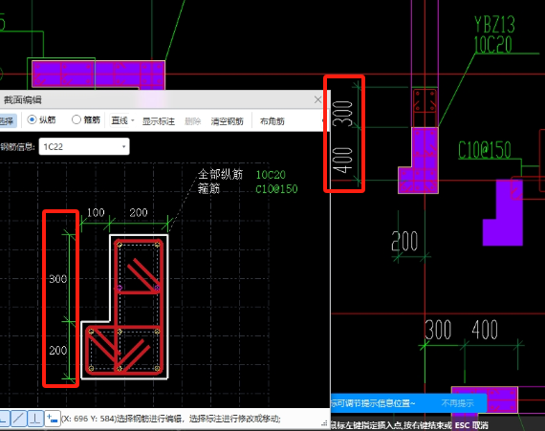This screenshot has width=545, height=431.
Task: Click 显示标注 in the toolbar
Action: click(x=159, y=121)
